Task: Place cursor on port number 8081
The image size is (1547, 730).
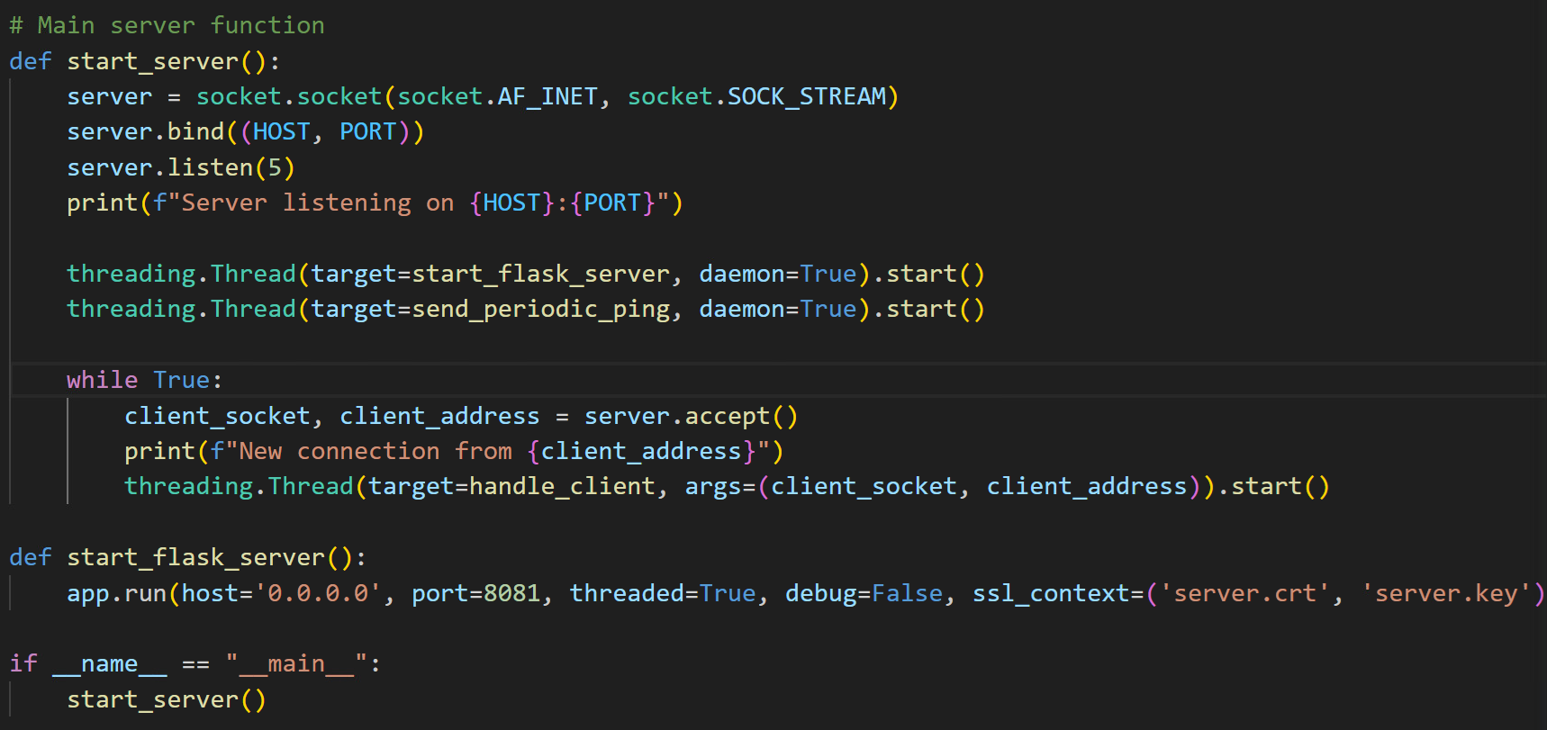Action: click(511, 593)
